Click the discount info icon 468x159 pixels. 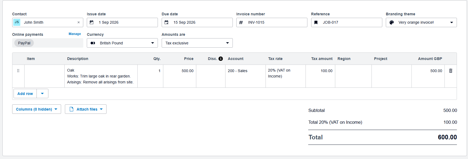(221, 59)
